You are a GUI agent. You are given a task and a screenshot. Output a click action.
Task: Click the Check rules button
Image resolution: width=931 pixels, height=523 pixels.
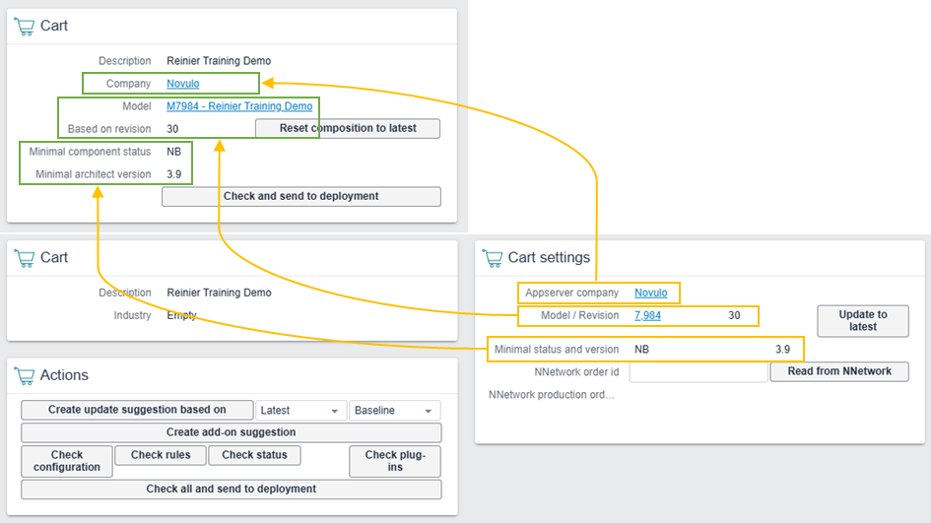[x=161, y=455]
